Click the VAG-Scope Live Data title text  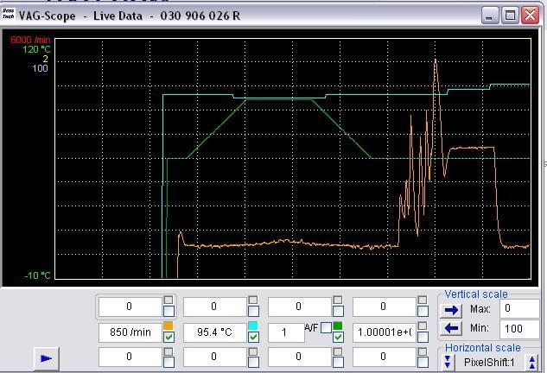coord(130,16)
